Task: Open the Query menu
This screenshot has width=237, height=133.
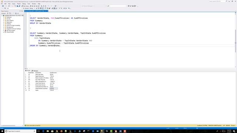Action: (14, 4)
